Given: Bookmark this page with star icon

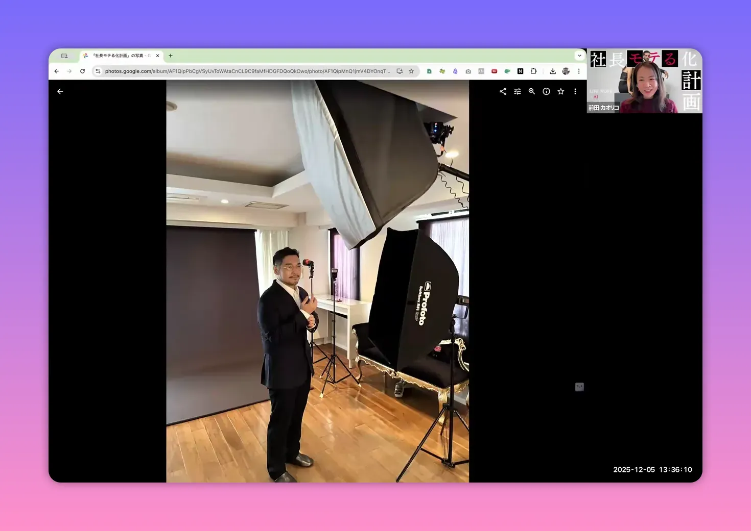Looking at the screenshot, I should tap(411, 71).
